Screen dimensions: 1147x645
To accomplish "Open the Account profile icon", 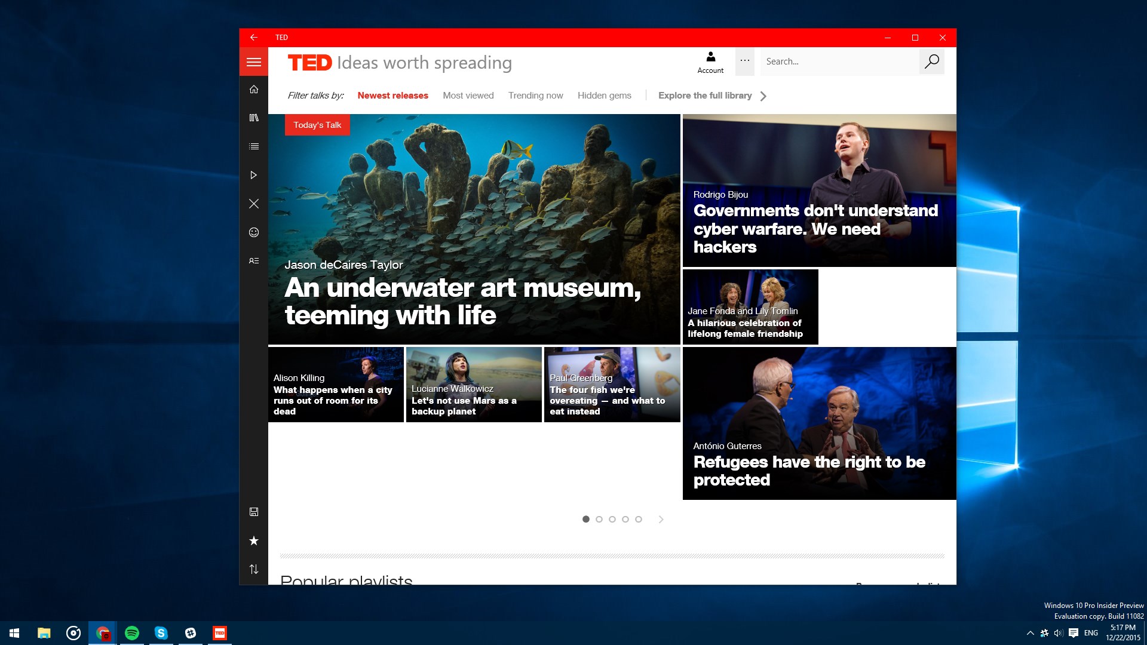I will pyautogui.click(x=710, y=62).
